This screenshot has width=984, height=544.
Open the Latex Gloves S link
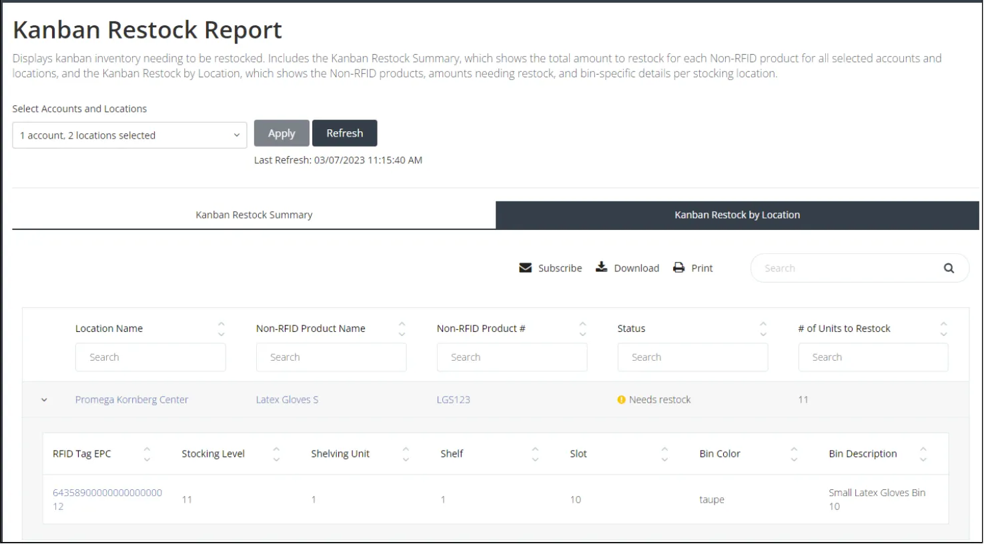point(287,400)
